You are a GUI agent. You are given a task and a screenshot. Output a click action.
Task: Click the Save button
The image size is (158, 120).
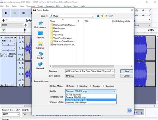point(127,71)
